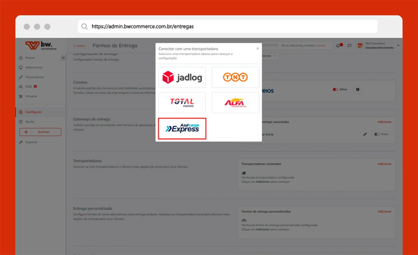
Task: Go back using the Voltar link
Action: (x=79, y=46)
